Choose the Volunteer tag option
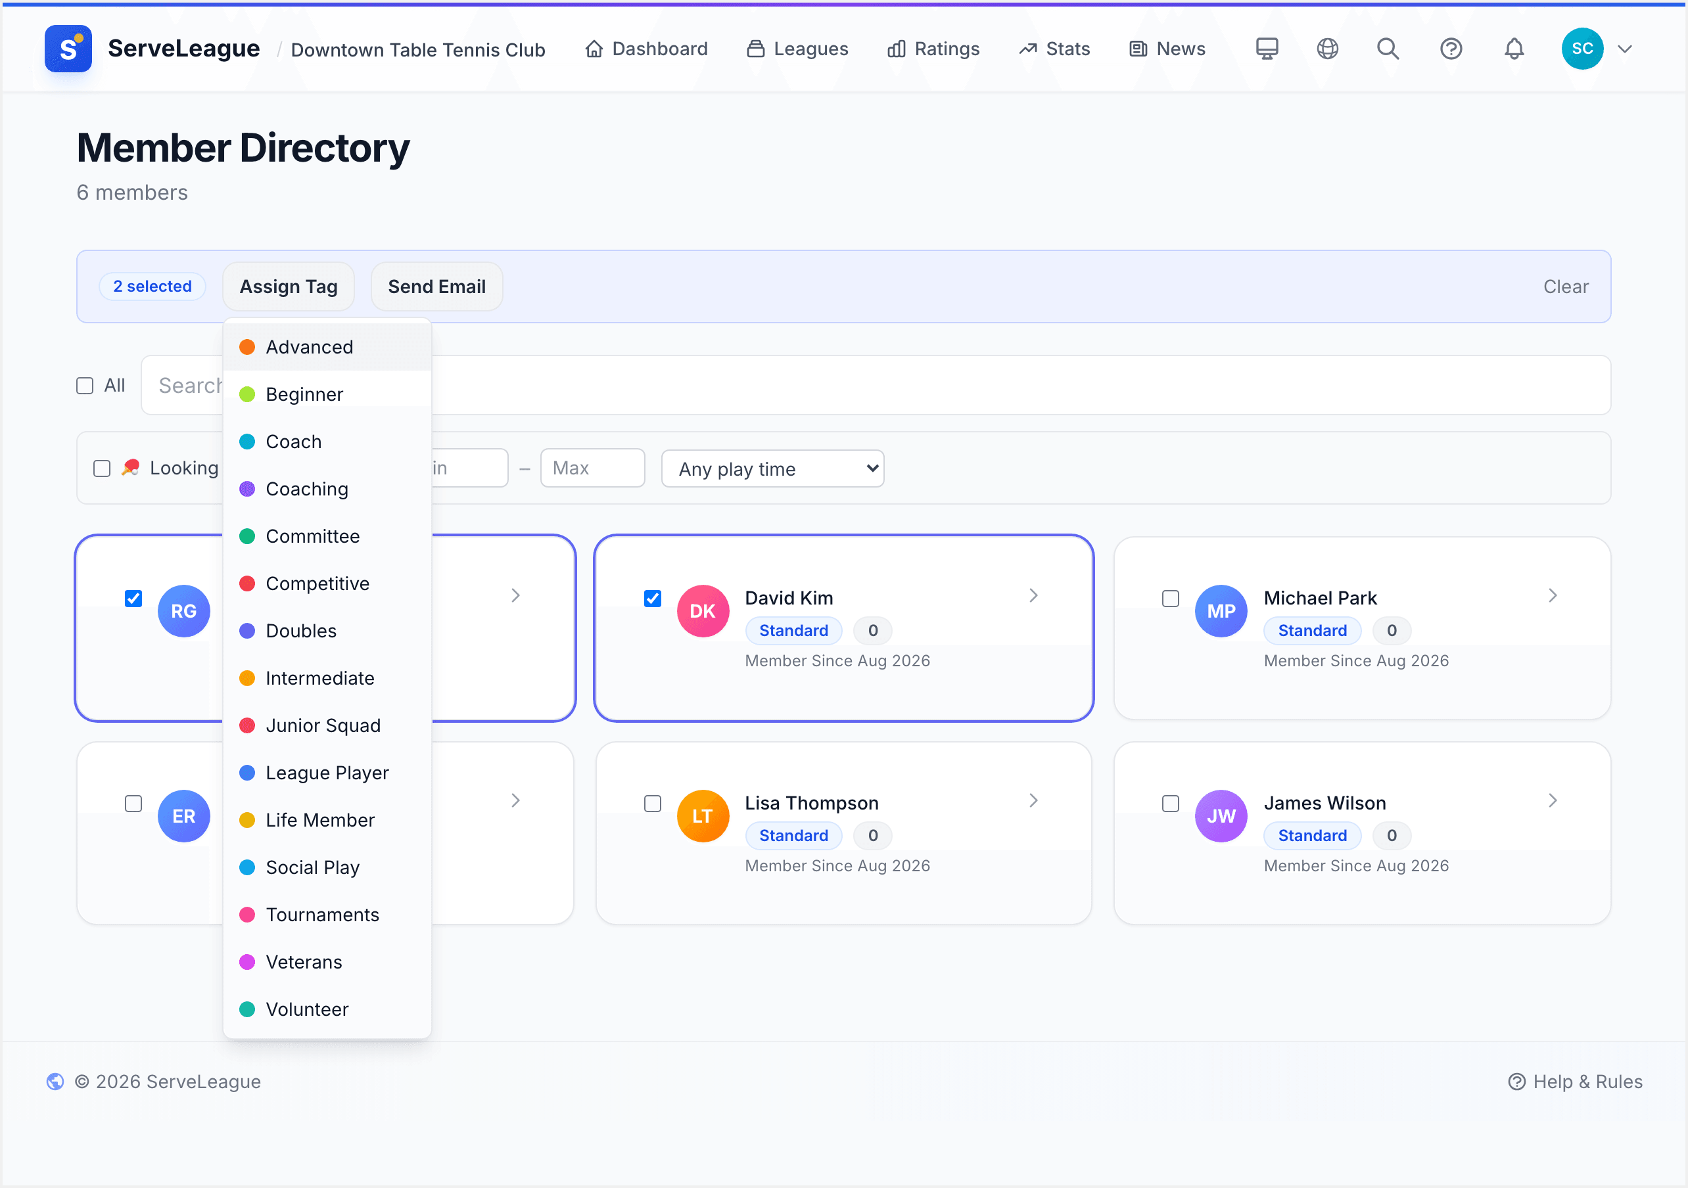Screen dimensions: 1688x1188 pos(327,1009)
